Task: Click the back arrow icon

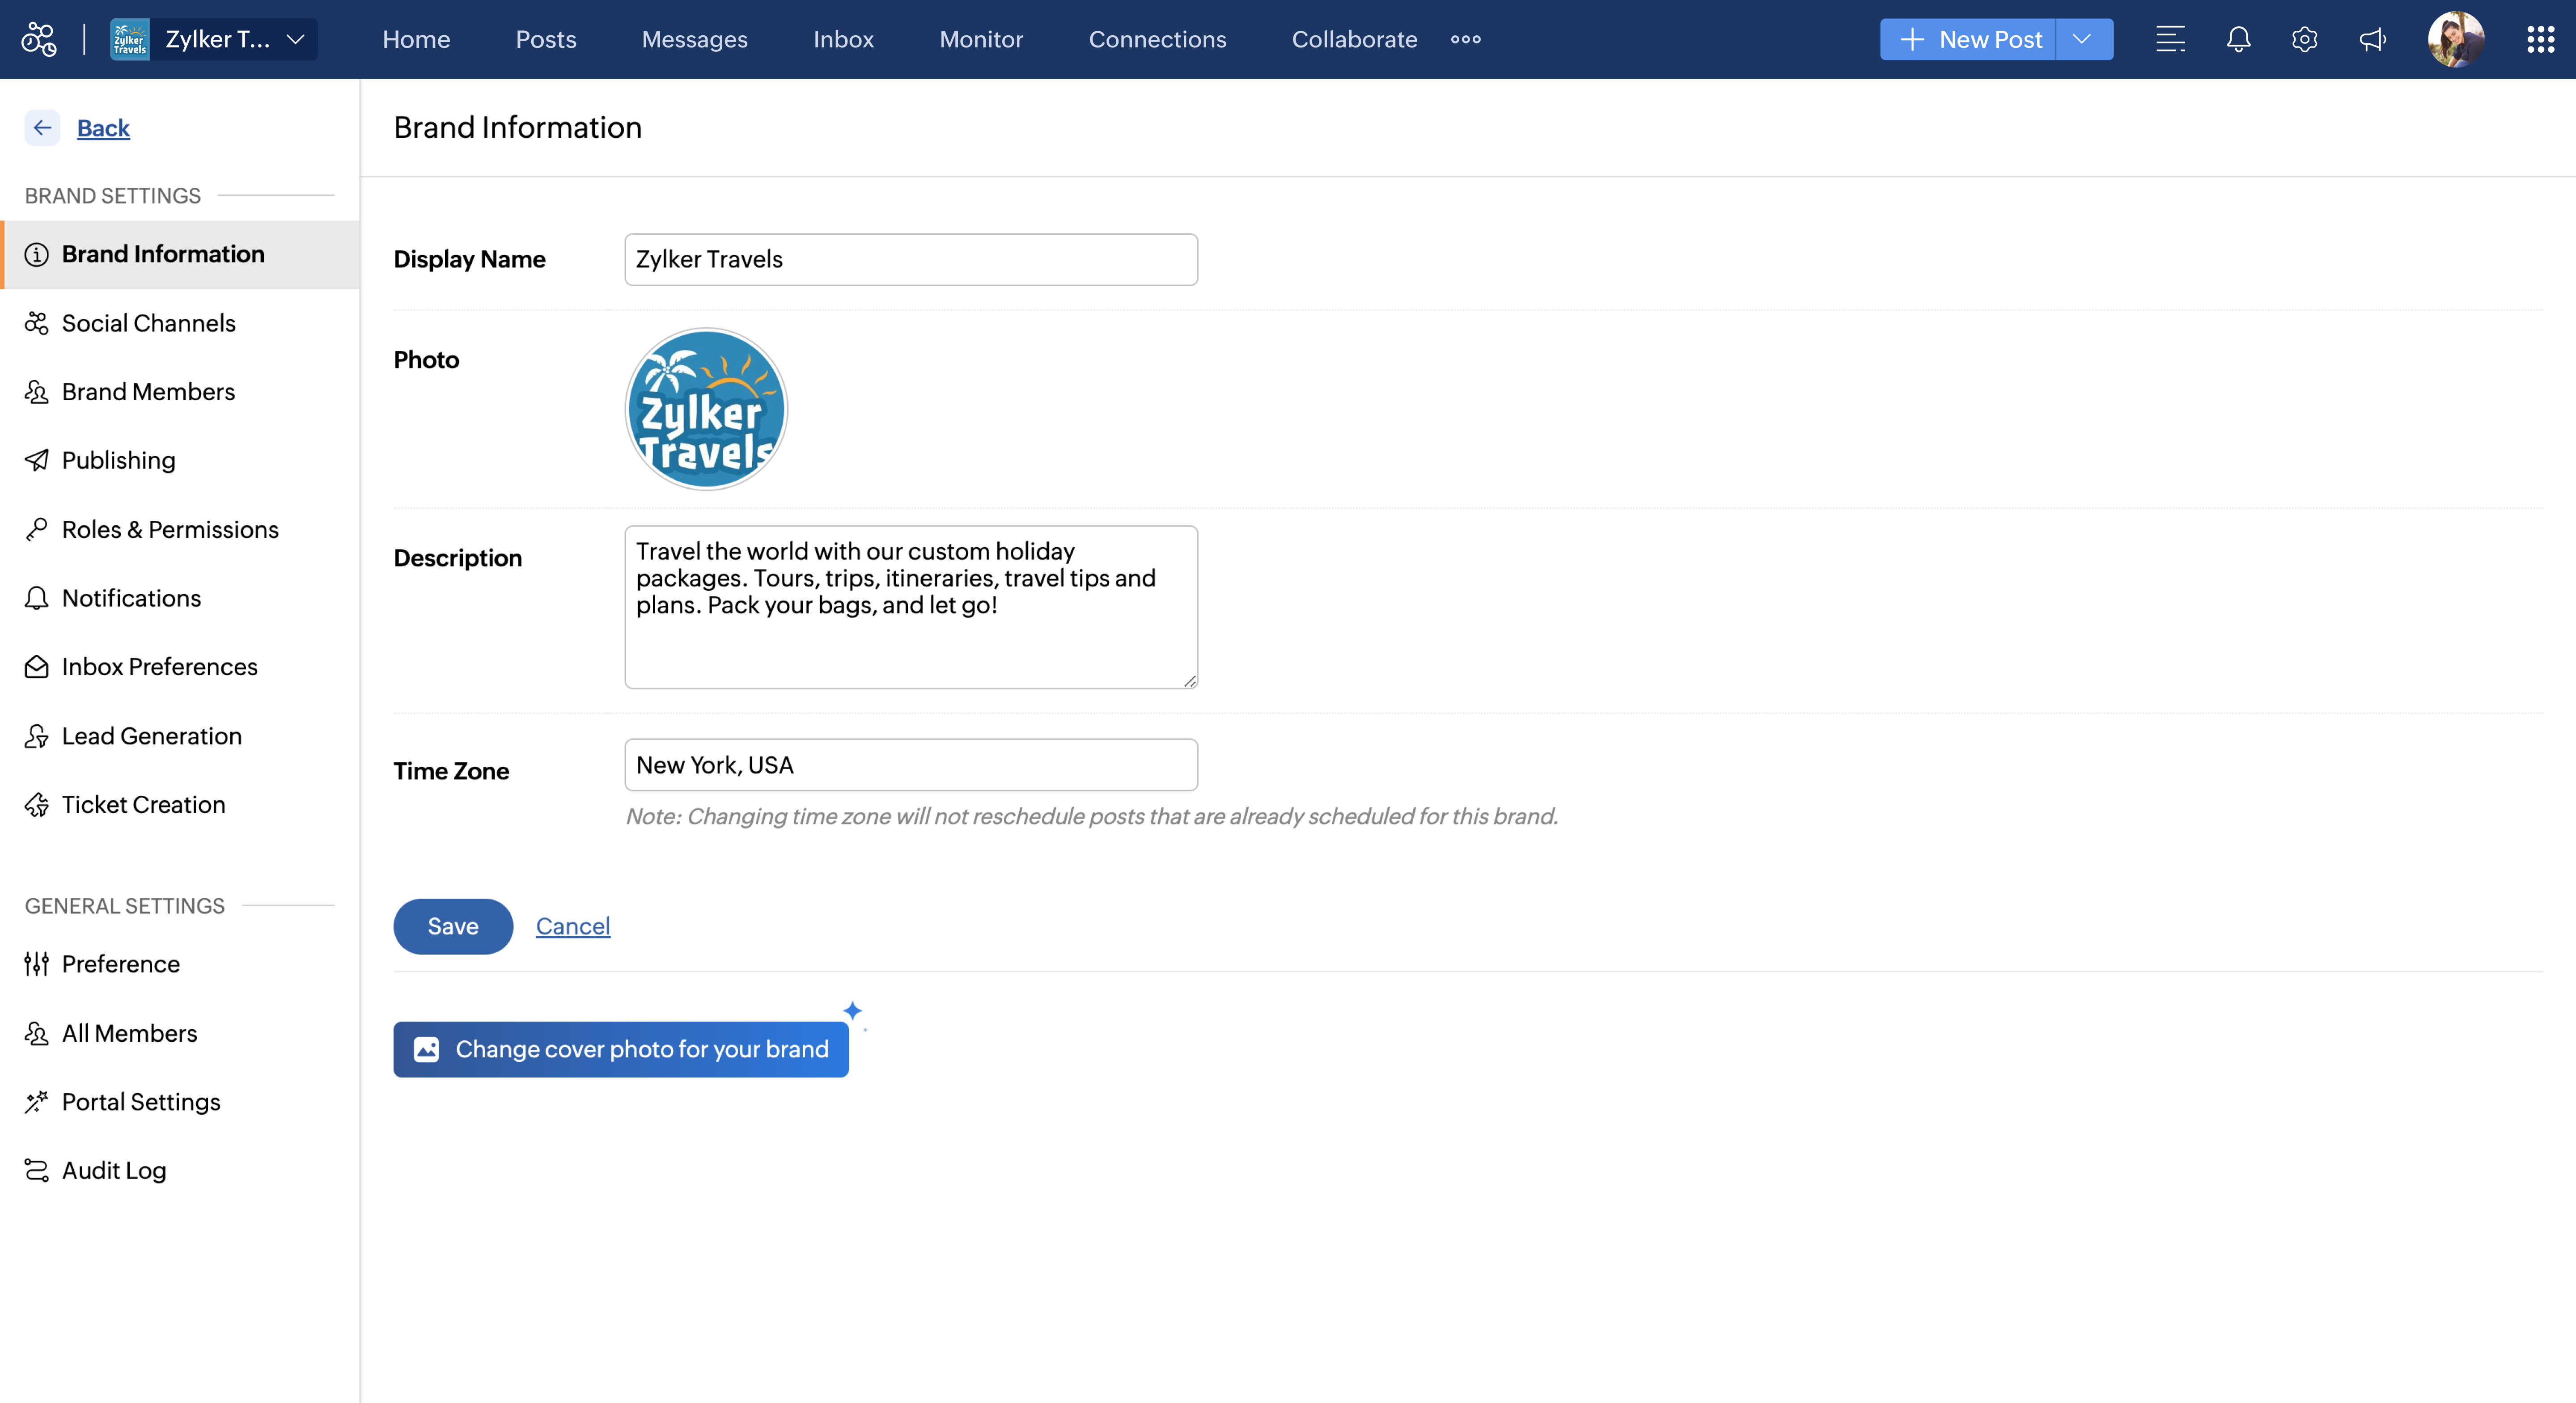Action: coord(42,128)
